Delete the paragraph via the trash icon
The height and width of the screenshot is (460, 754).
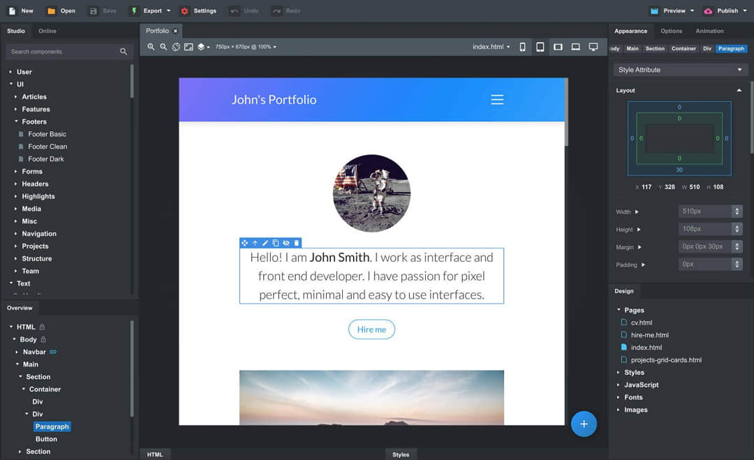(x=297, y=243)
